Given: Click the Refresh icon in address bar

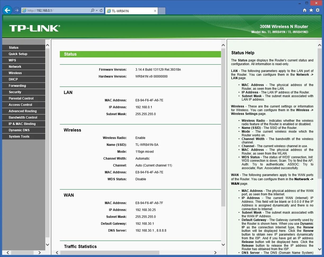Looking at the screenshot, I should coord(101,10).
